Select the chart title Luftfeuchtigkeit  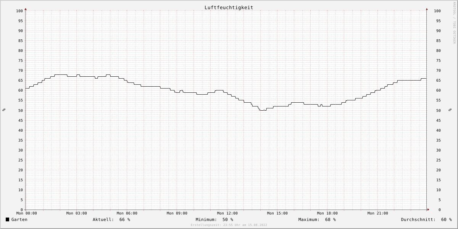point(229,8)
